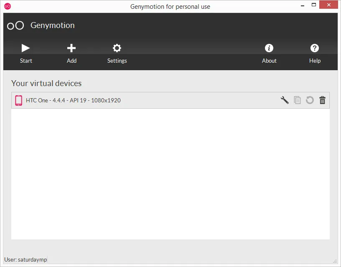This screenshot has width=341, height=267.
Task: Click the wrench icon for HTC One
Action: click(285, 100)
